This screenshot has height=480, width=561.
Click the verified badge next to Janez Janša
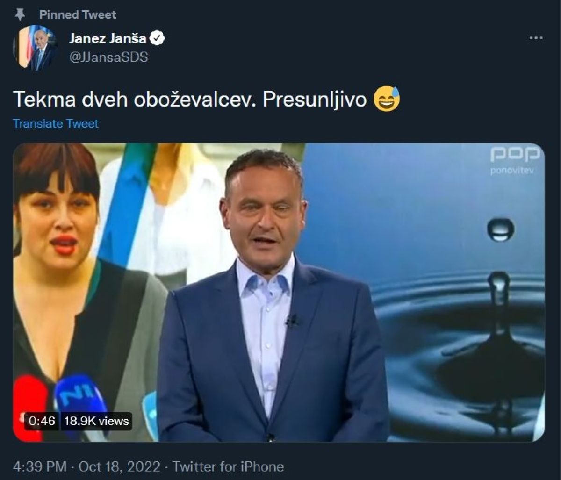pos(159,39)
